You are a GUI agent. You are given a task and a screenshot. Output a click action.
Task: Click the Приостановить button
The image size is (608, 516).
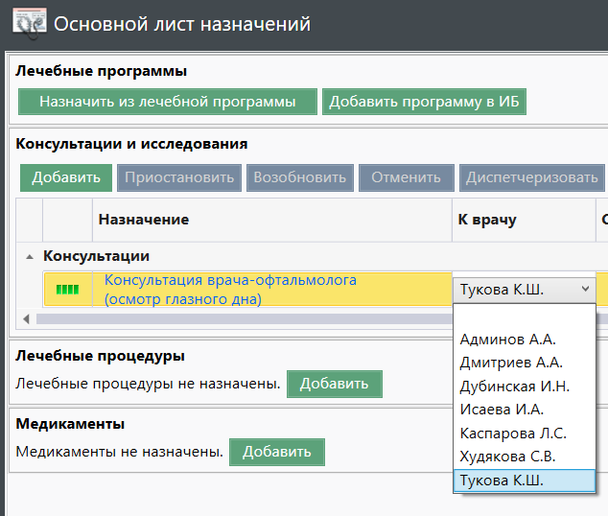[178, 177]
